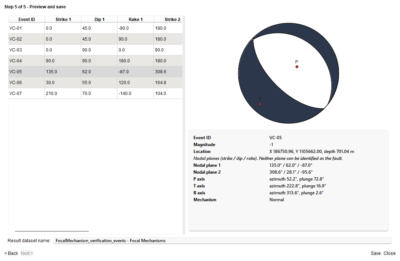Click Rake 1 value 180.0 for VC-04

124,61
